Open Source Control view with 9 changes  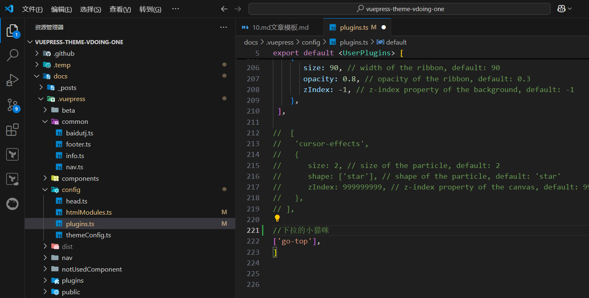[12, 105]
